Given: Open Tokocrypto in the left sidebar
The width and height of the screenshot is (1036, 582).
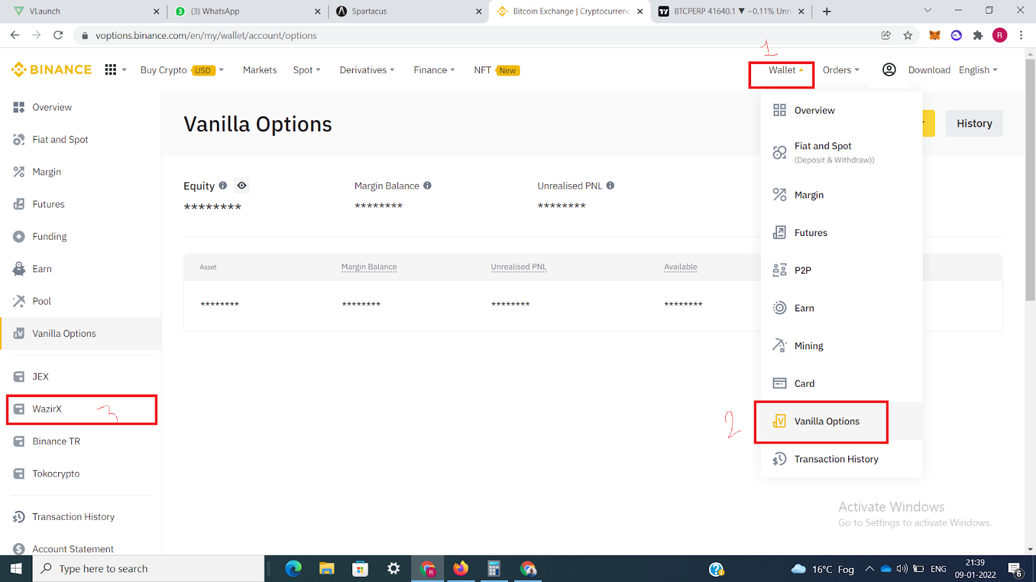Looking at the screenshot, I should click(x=81, y=473).
